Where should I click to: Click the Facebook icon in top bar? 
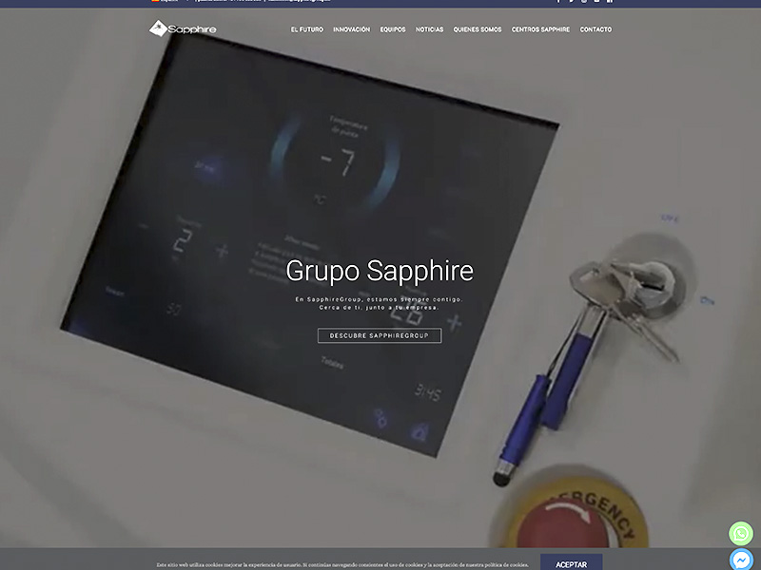pyautogui.click(x=558, y=2)
